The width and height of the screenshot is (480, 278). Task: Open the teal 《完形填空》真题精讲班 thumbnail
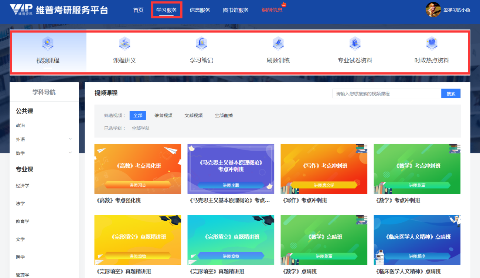click(x=231, y=240)
